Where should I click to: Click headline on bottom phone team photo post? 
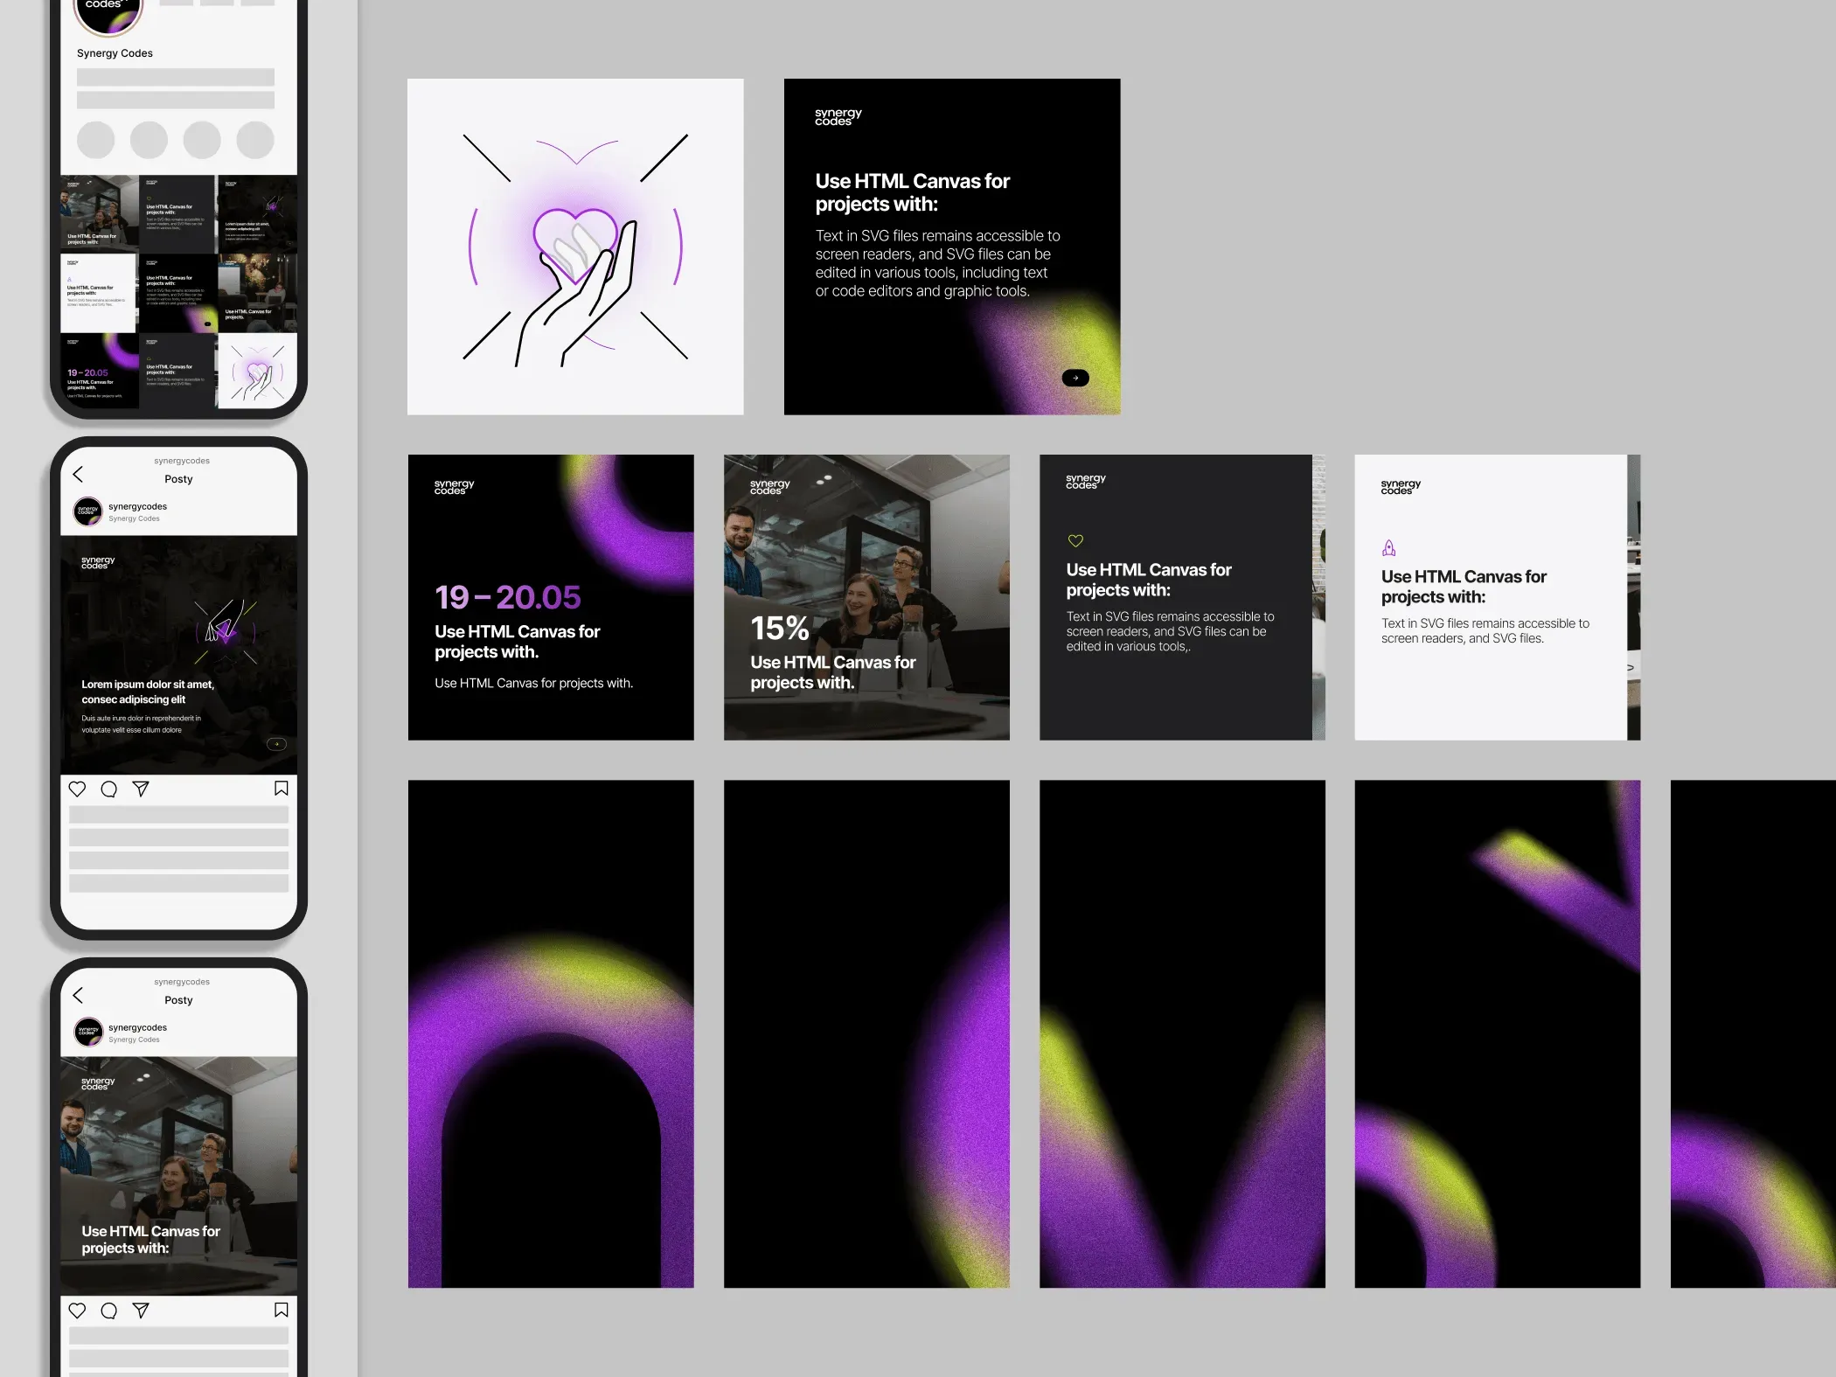pos(150,1240)
